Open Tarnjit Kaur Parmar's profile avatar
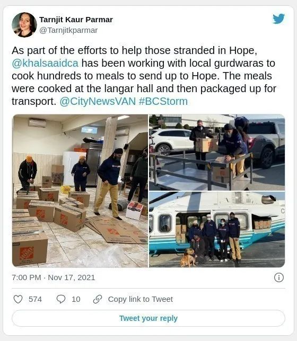The width and height of the screenshot is (297, 341). click(24, 24)
